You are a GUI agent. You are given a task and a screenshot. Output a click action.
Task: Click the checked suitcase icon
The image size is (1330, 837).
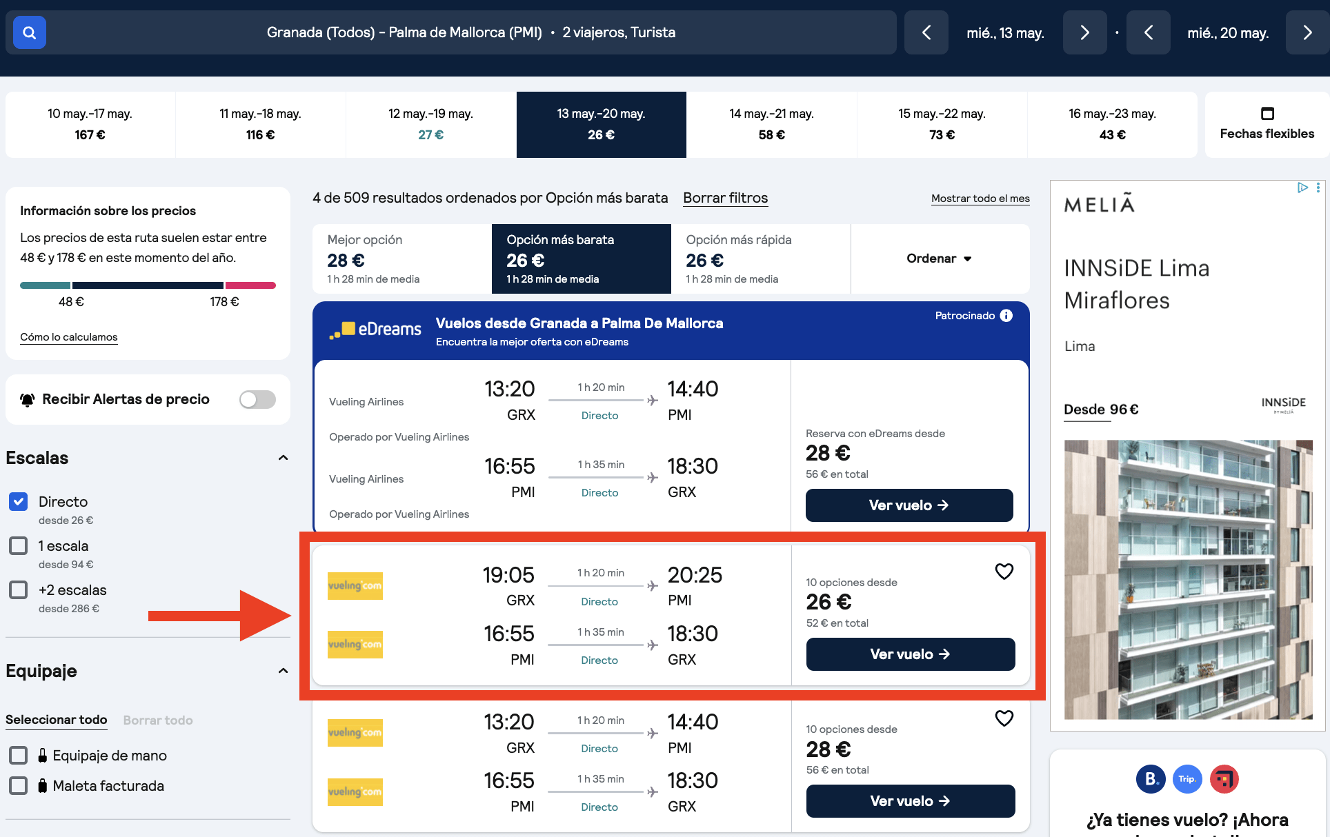pos(43,786)
